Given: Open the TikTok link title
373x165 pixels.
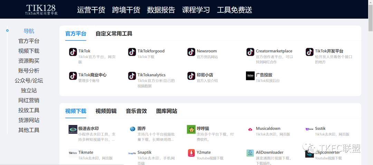Looking at the screenshot, I should 85,51.
